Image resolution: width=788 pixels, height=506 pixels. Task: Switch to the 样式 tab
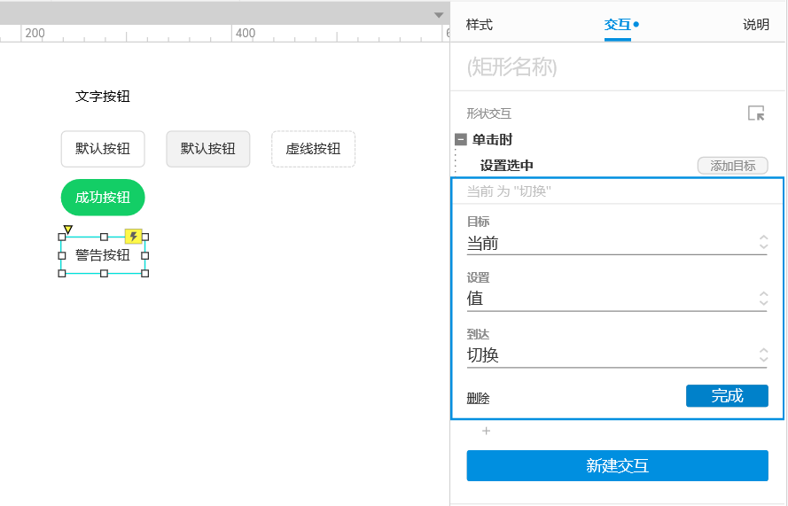(x=479, y=25)
